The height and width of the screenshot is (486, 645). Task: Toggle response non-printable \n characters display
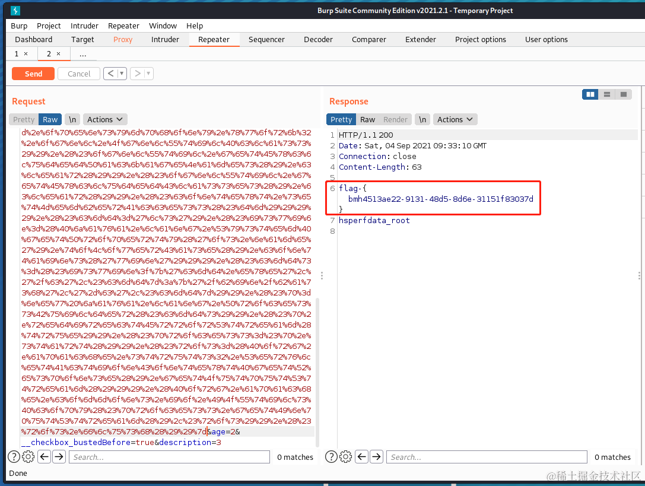tap(422, 119)
